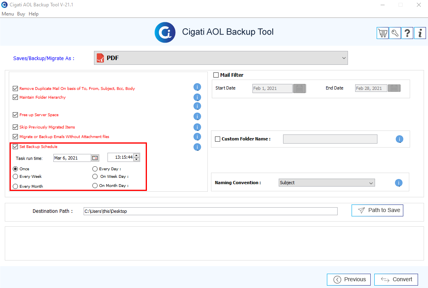Open the Buy menu
Viewport: 428px width, 288px height.
click(21, 14)
